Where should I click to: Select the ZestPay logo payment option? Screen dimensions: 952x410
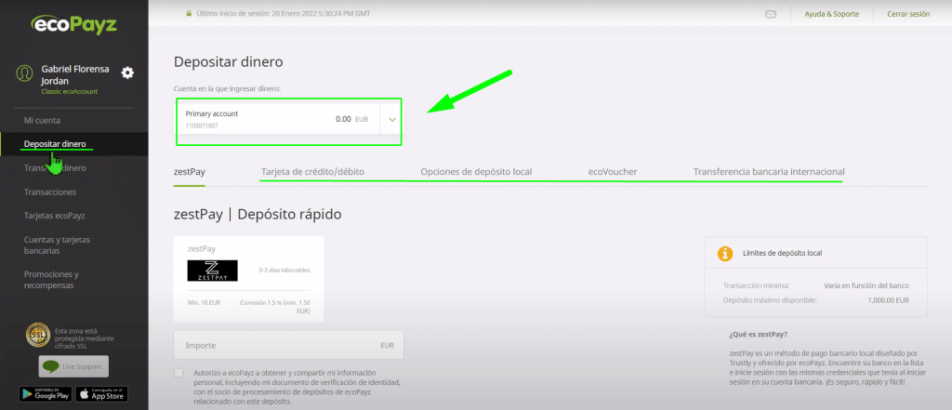pyautogui.click(x=212, y=271)
